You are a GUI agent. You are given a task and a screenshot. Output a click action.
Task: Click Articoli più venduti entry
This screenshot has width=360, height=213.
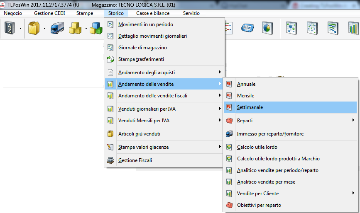tap(139, 134)
